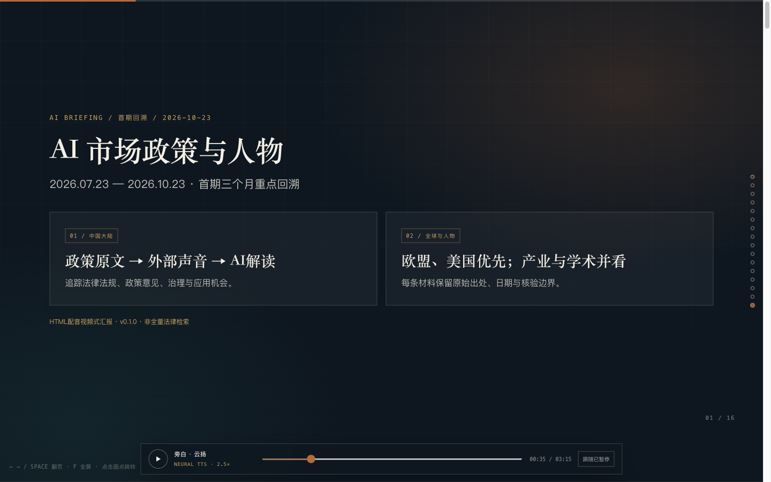The image size is (771, 482).
Task: Play the narration audio
Action: [x=158, y=459]
